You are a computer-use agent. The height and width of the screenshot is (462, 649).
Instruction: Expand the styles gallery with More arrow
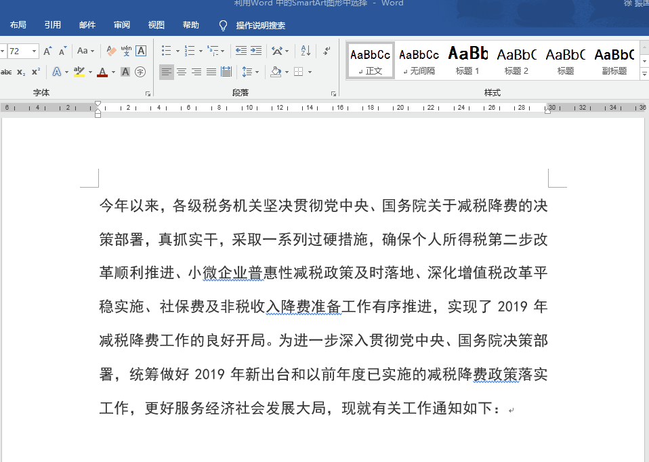(x=644, y=75)
